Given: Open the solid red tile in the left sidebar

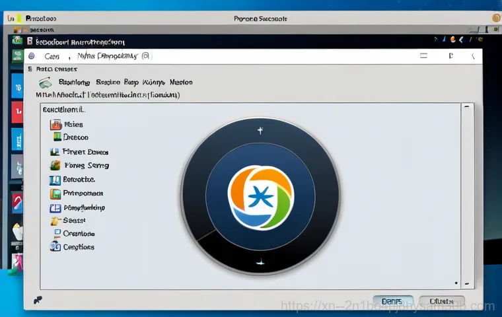Looking at the screenshot, I should pyautogui.click(x=17, y=112).
